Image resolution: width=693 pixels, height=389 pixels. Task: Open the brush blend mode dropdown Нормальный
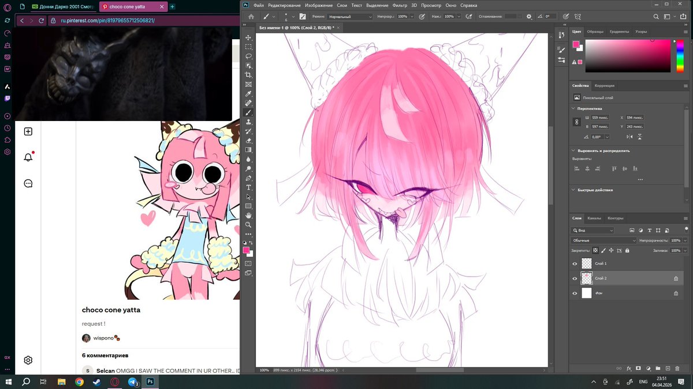click(351, 17)
